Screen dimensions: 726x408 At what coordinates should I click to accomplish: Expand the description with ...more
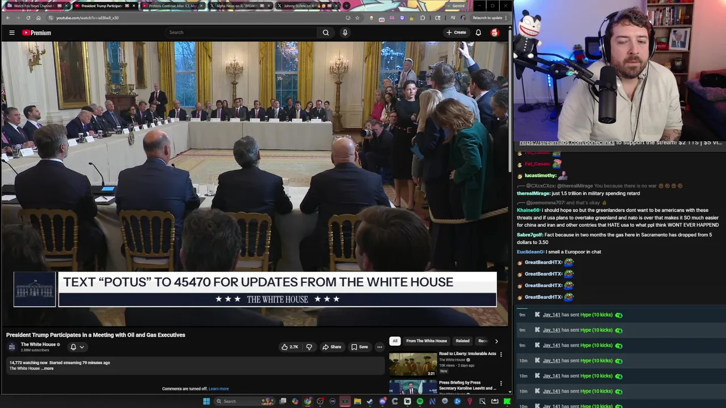pos(48,368)
